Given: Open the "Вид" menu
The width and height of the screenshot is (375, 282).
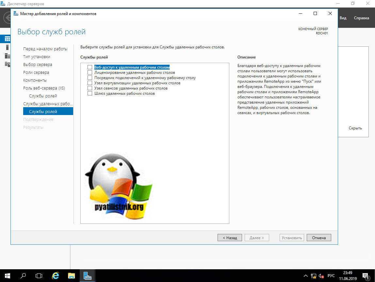Looking at the screenshot, I should coord(343,18).
